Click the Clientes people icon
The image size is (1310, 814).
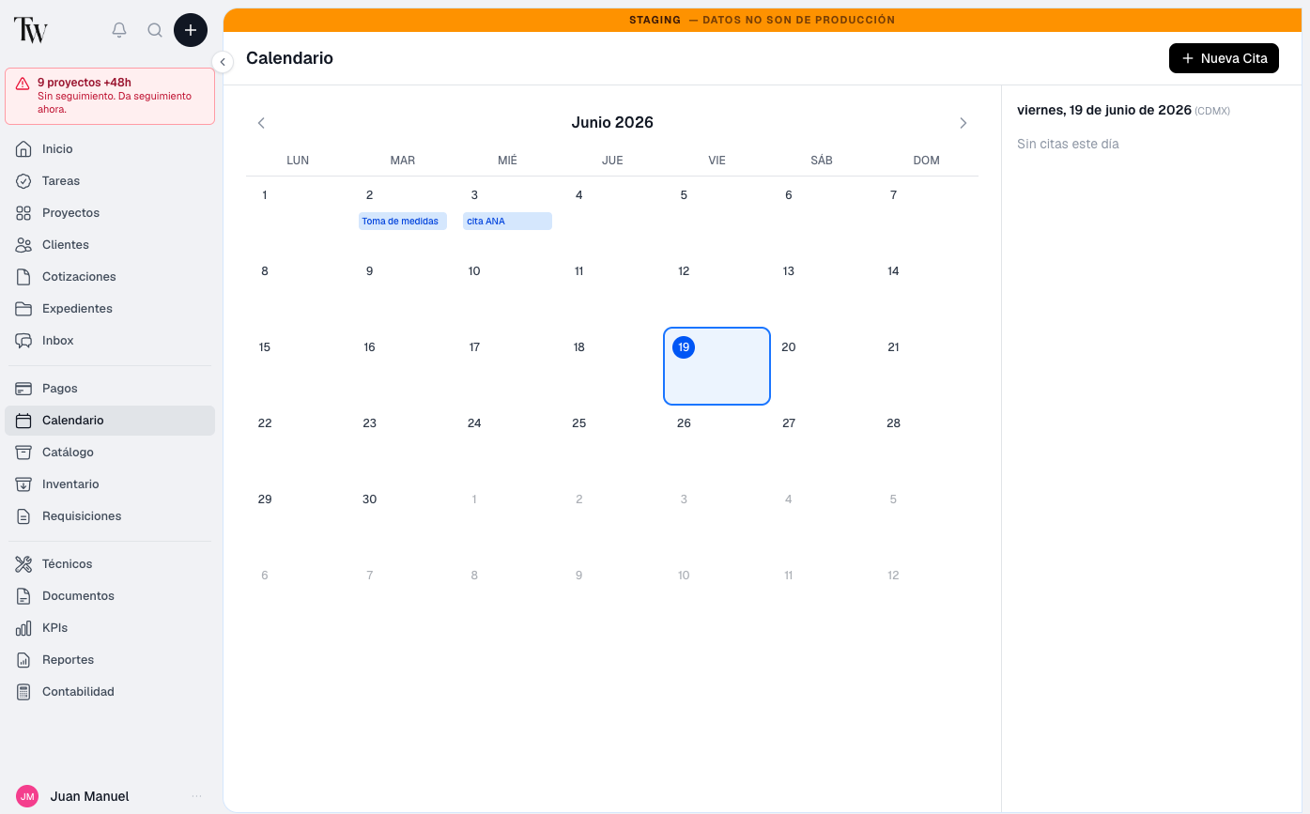[x=24, y=245]
